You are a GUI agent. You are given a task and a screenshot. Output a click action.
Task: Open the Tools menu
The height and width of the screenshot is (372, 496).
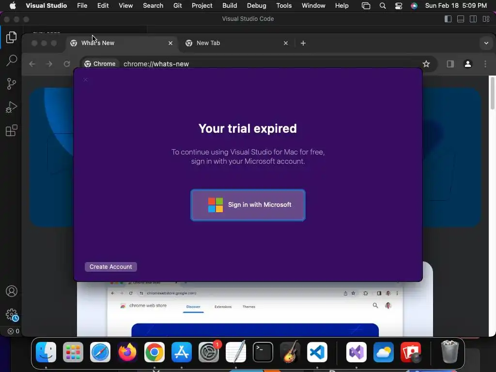pos(284,6)
